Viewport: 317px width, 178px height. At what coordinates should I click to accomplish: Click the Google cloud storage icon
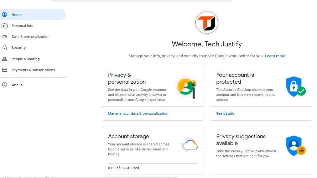point(190,145)
